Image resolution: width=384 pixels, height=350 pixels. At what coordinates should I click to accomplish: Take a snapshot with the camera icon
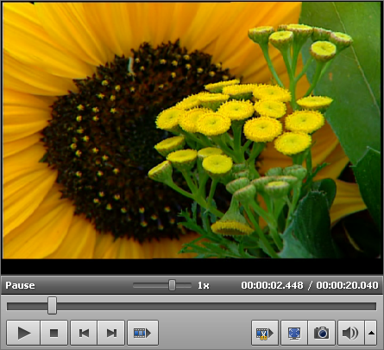tap(322, 333)
